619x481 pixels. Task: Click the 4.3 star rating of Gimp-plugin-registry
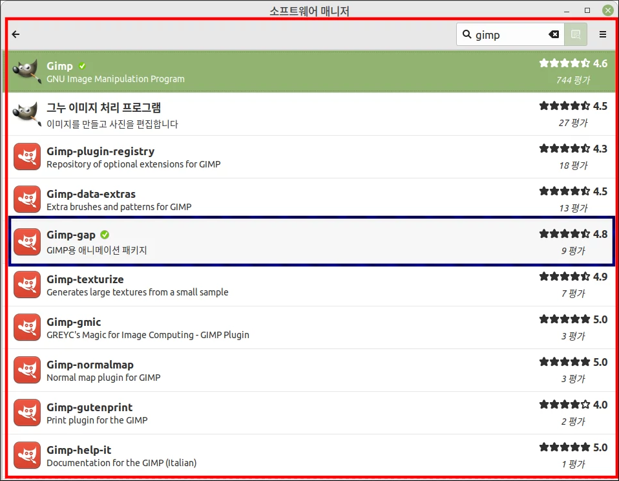click(x=573, y=149)
